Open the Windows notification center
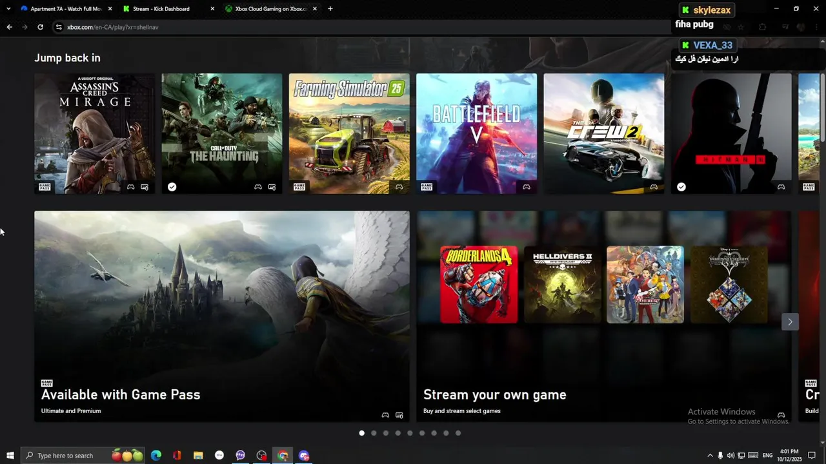This screenshot has height=464, width=826. point(812,456)
